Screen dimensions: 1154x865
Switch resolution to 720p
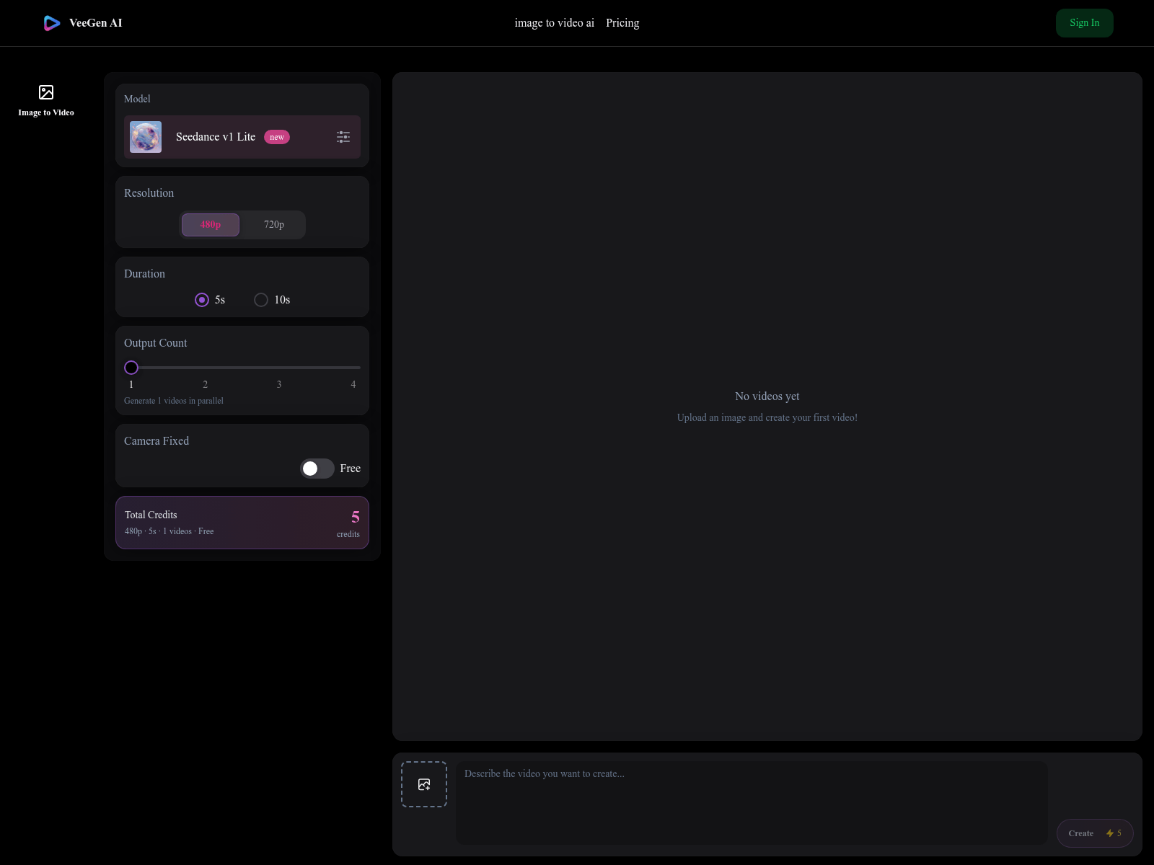(274, 225)
